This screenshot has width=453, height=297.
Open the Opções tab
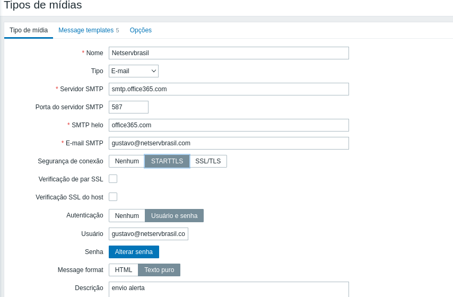(x=141, y=30)
